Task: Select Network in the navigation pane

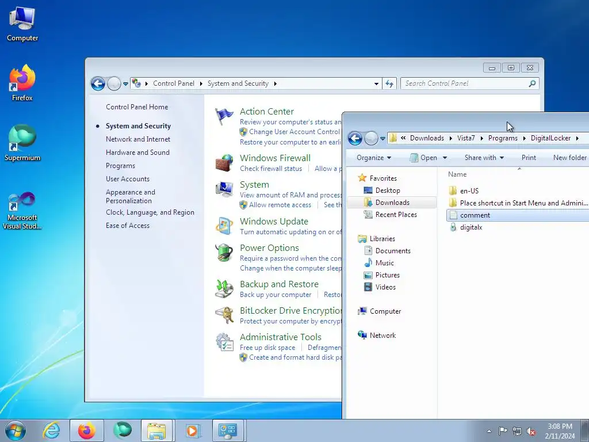Action: [383, 336]
